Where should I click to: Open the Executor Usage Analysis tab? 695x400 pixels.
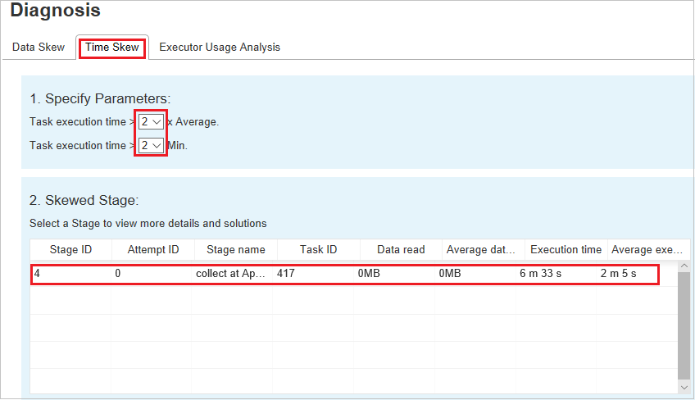click(220, 48)
